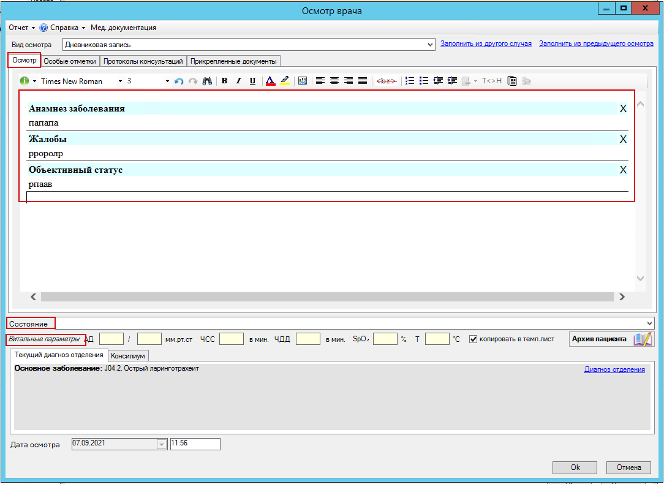Toggle копировать в темп.лист checkbox
Viewport: 664px width, 484px height.
tap(473, 339)
